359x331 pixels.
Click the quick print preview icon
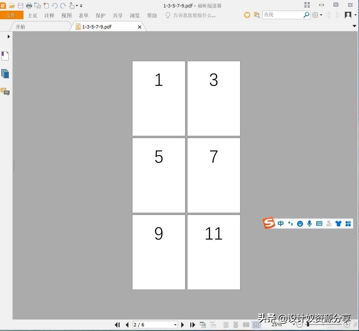point(38,5)
